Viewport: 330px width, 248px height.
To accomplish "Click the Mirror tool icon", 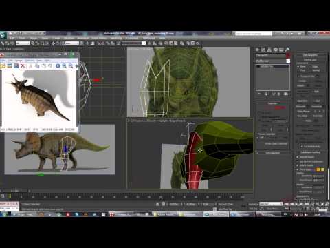I will click(x=150, y=43).
